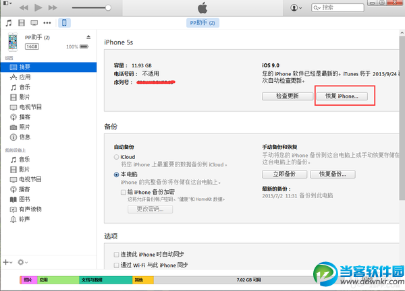Screen dimensions: 405x291
Task: Click the PP助手 (2) tab
Action: tap(202, 23)
